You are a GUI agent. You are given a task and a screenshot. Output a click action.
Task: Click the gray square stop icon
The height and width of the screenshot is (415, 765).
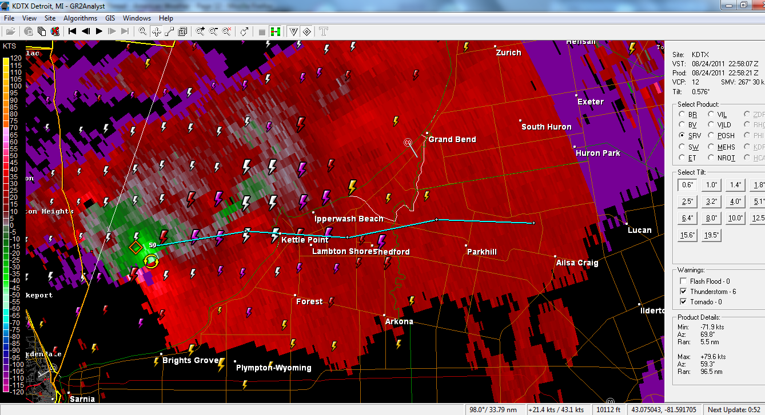click(x=262, y=32)
